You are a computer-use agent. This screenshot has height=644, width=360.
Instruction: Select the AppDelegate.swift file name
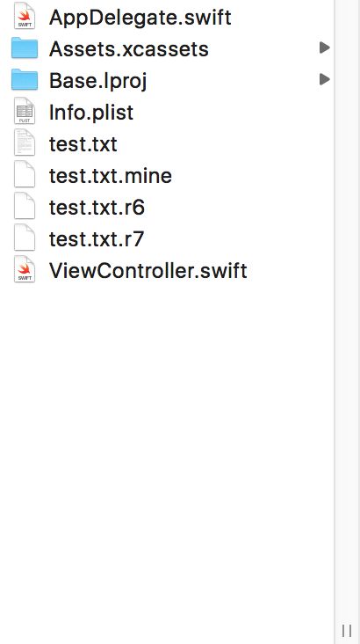pyautogui.click(x=140, y=18)
